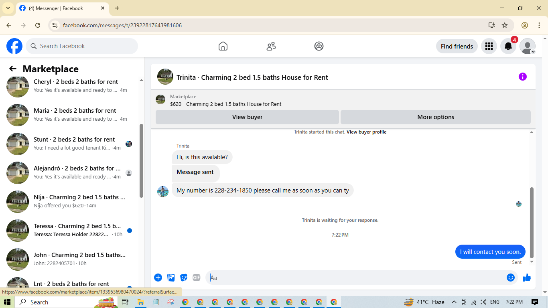
Task: Open the Windows notification center icon
Action: pos(535,302)
